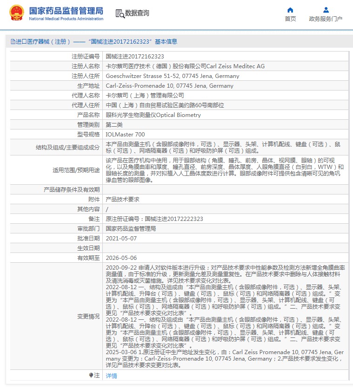Click the 代理人名称 label
Image resolution: width=353 pixels, height=388 pixels.
point(86,96)
